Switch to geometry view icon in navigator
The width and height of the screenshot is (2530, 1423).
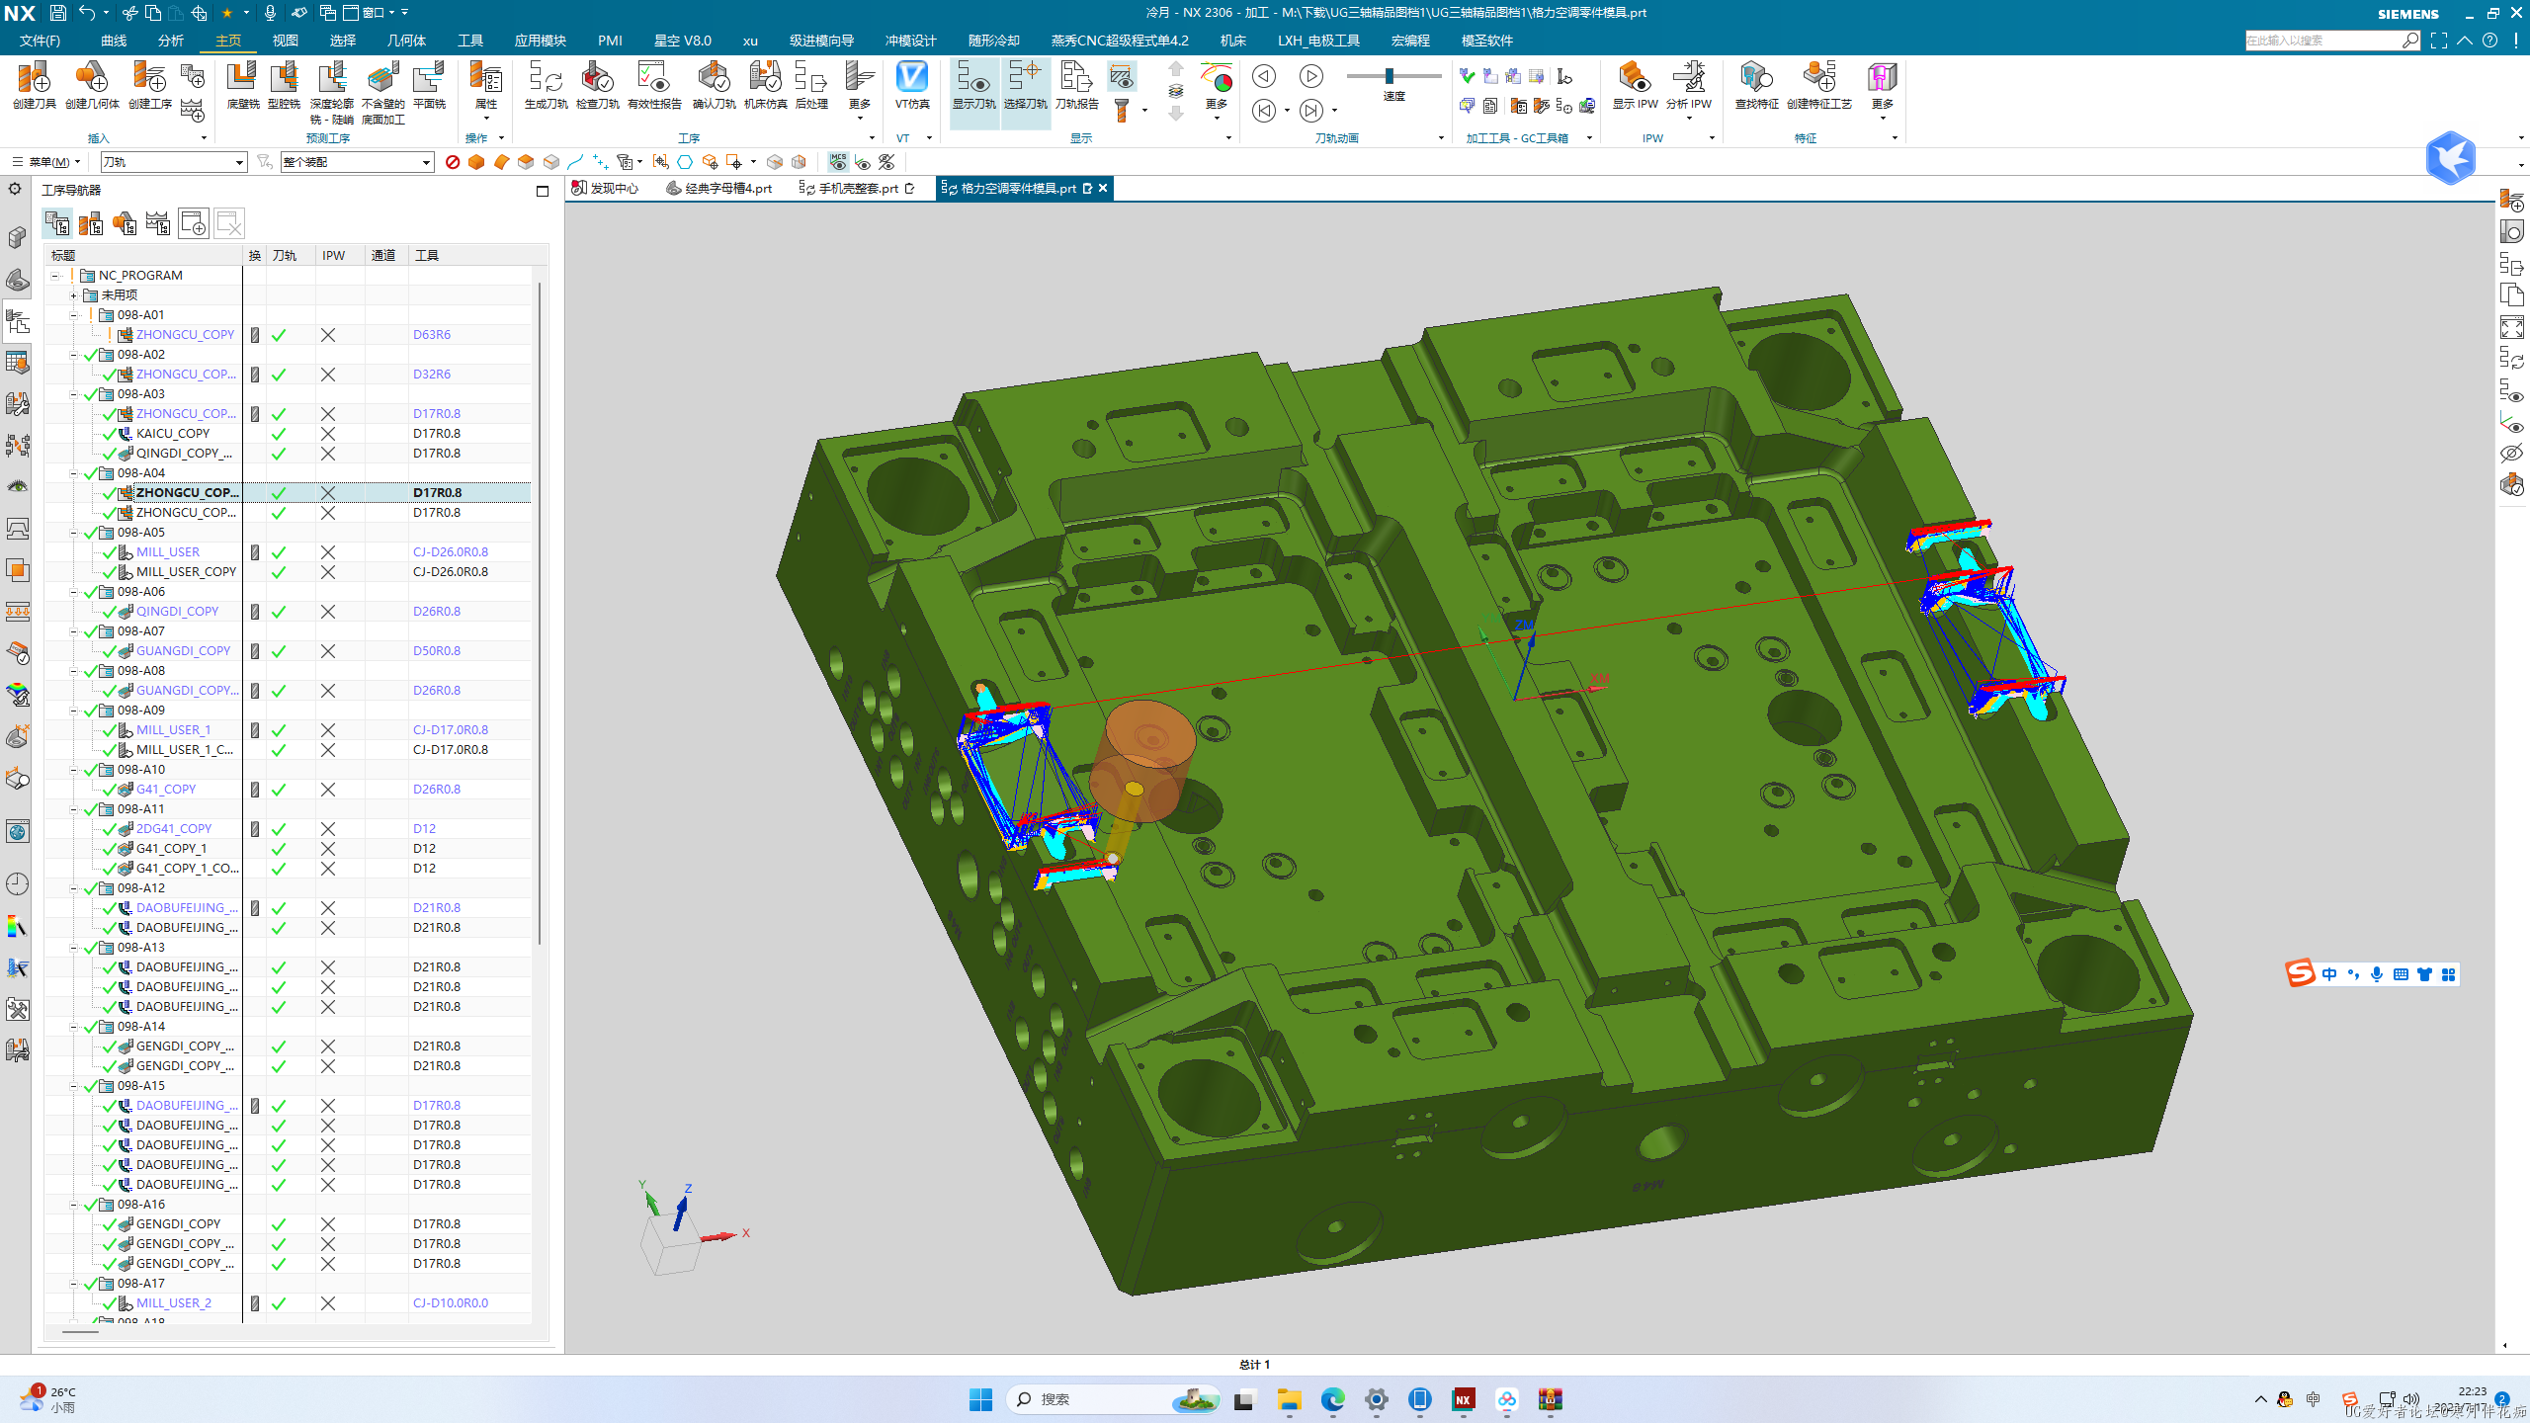pyautogui.click(x=125, y=223)
